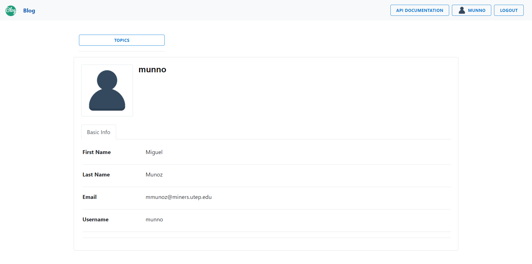The width and height of the screenshot is (532, 264).
Task: Click the Email field label
Action: tap(89, 197)
